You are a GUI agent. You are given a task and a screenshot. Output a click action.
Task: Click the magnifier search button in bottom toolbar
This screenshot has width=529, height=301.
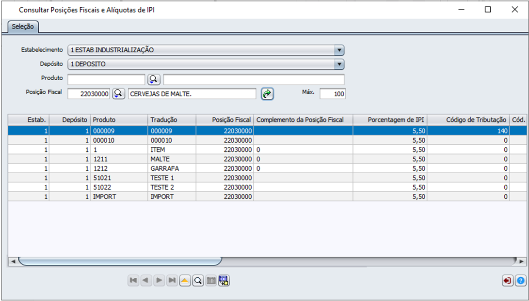tap(198, 281)
